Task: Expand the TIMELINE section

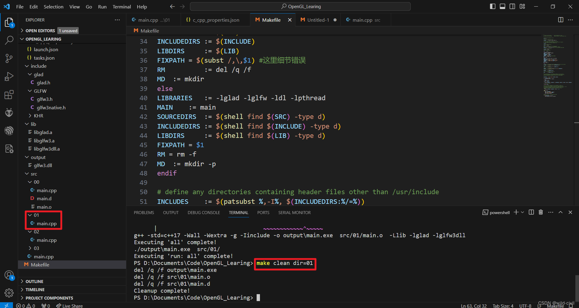Action: [x=72, y=290]
